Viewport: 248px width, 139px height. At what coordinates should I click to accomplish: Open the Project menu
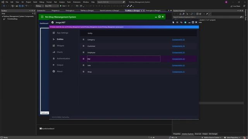28,2
